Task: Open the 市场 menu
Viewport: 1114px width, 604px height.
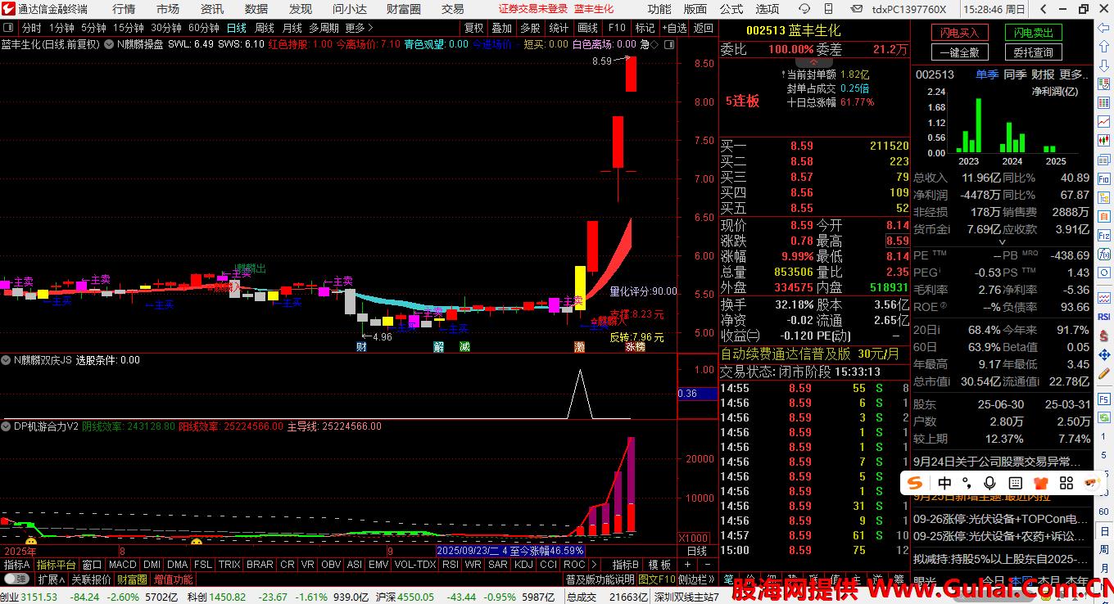Action: 168,9
